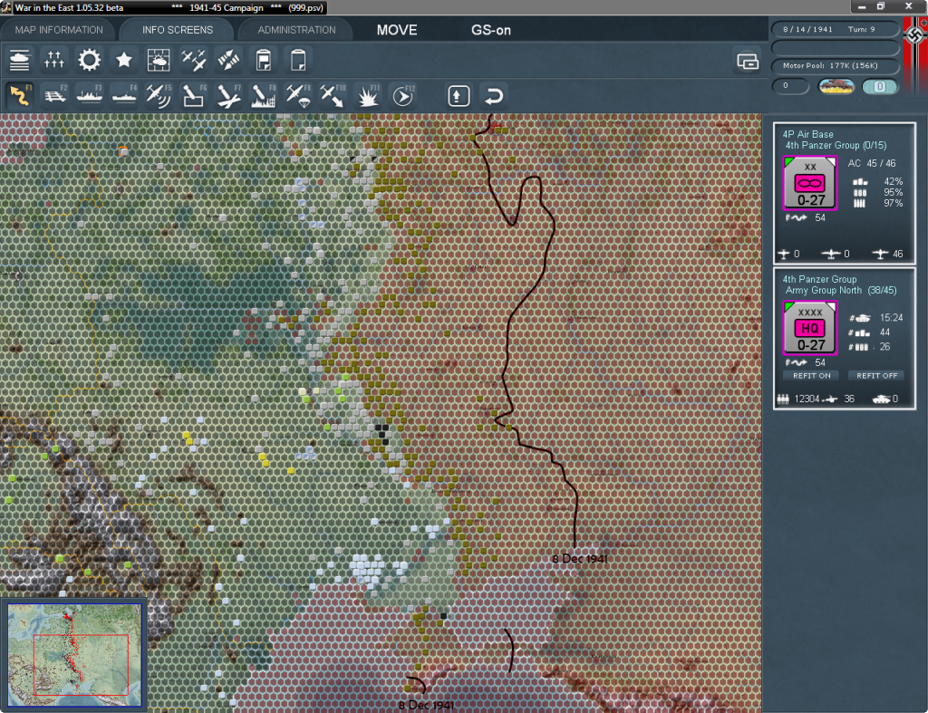This screenshot has width=928, height=713.
Task: Click the 36 guns count in HQ panel
Action: [848, 399]
